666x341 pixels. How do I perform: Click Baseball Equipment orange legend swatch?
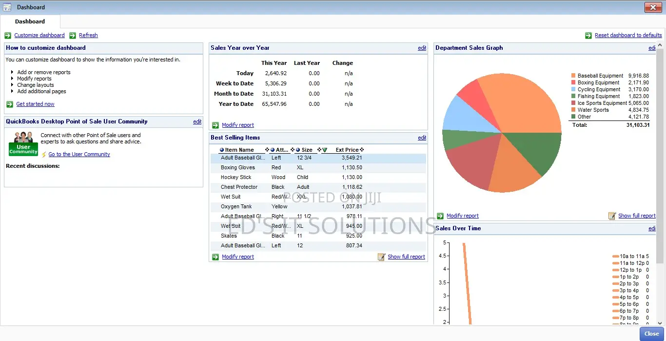tap(573, 76)
